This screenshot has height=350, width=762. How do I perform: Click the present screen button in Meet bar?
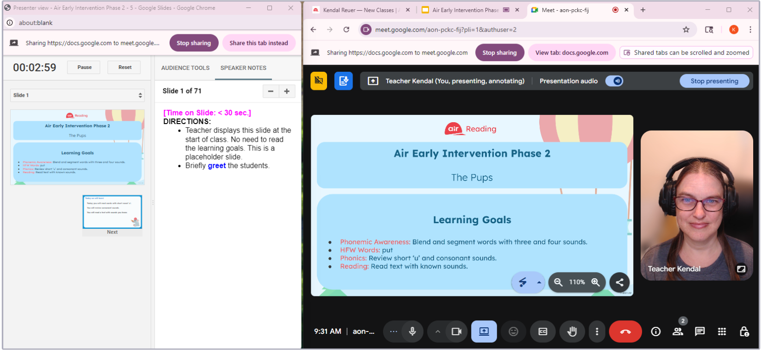(484, 331)
